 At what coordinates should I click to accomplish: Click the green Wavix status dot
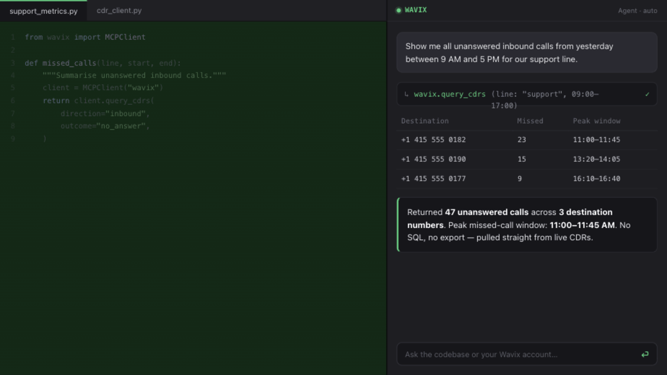398,10
